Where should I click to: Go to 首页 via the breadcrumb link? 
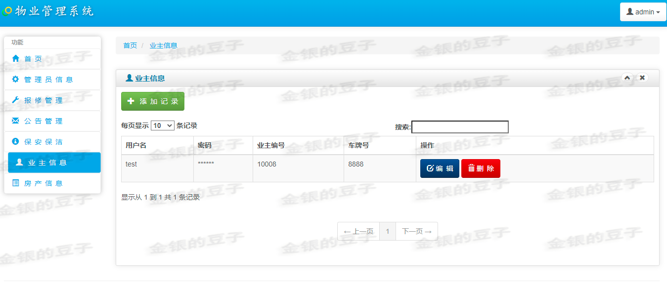pos(130,45)
